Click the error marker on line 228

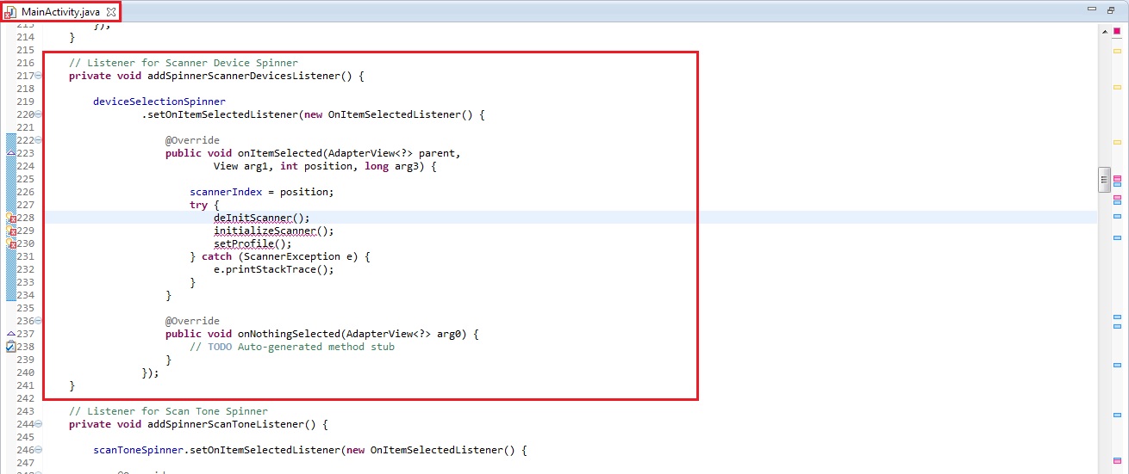[11, 219]
